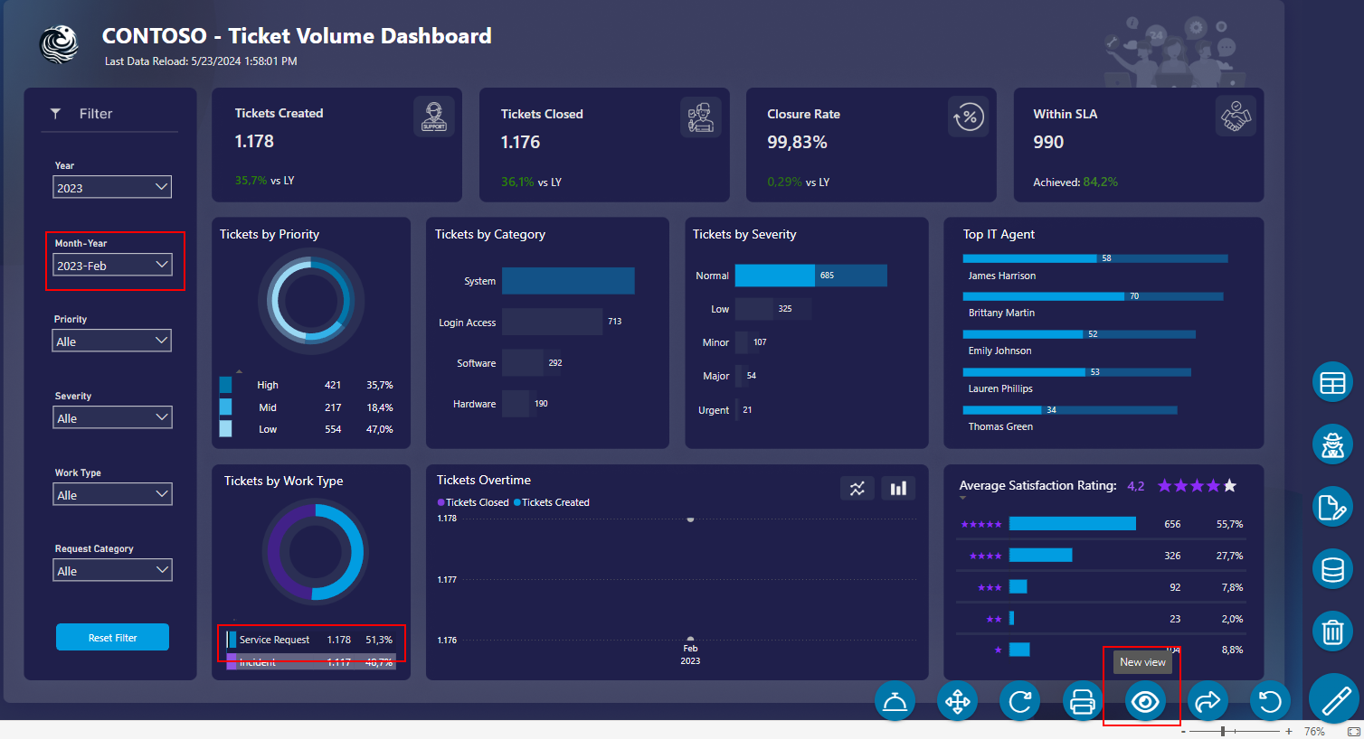This screenshot has height=739, width=1364.
Task: Select the High priority color swatch
Action: [x=225, y=385]
